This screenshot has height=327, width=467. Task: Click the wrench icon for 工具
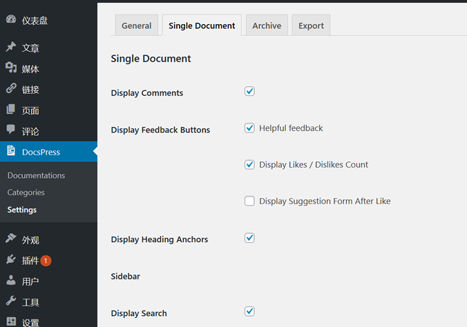pyautogui.click(x=11, y=301)
